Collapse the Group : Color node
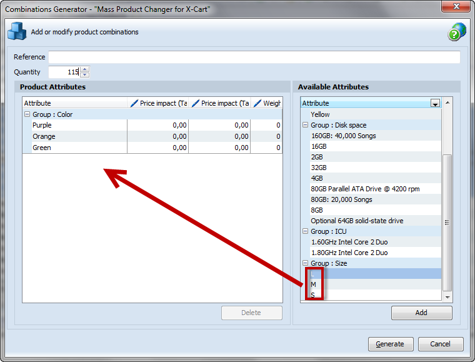 pos(27,114)
